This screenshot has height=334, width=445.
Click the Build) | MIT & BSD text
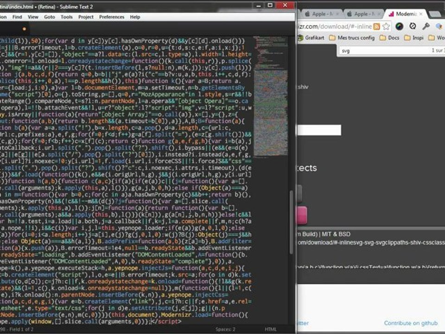pyautogui.click(x=324, y=234)
